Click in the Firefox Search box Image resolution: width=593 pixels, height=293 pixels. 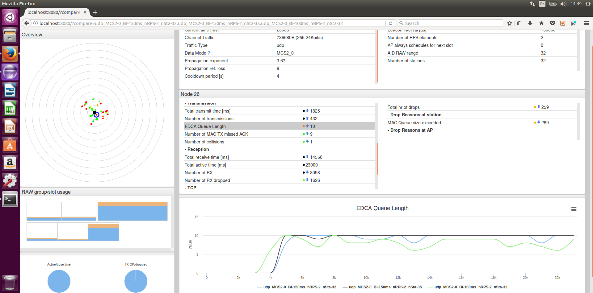(x=450, y=23)
